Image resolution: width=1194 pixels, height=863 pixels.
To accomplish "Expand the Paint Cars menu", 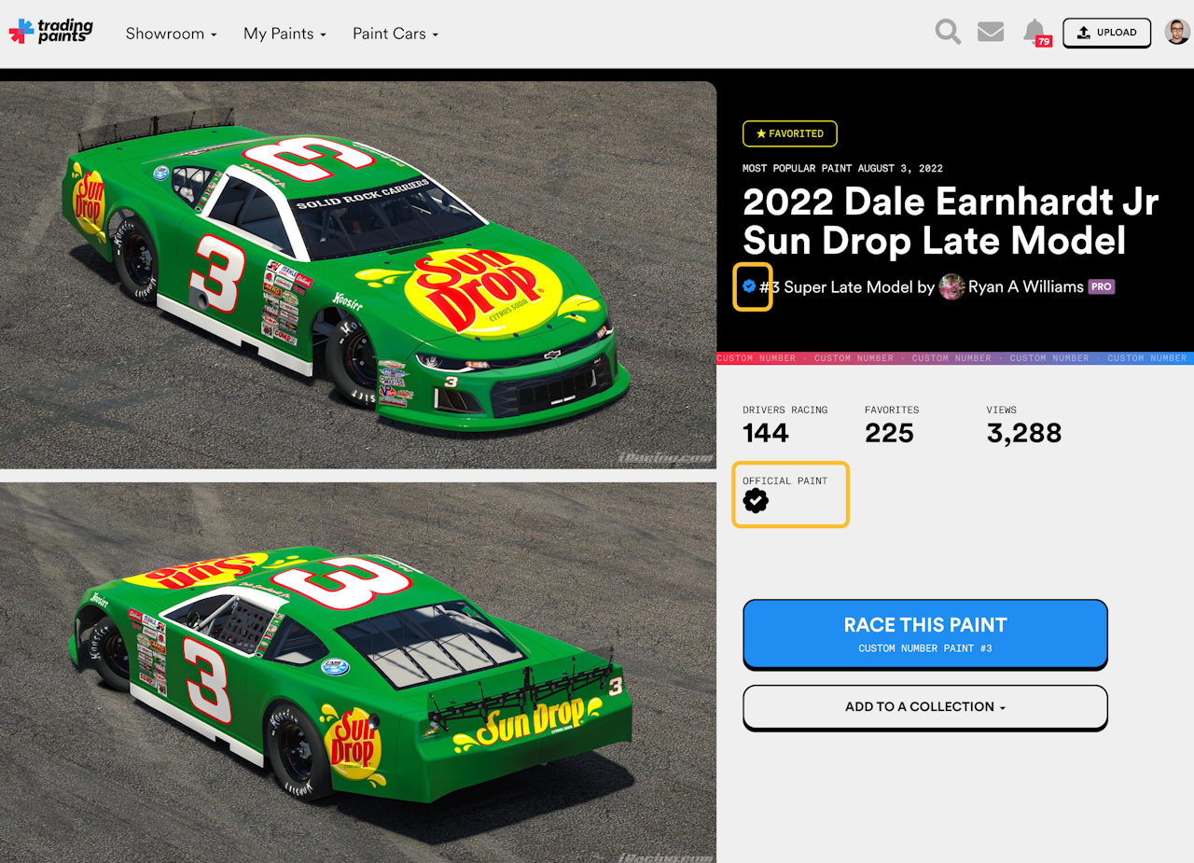I will [395, 34].
